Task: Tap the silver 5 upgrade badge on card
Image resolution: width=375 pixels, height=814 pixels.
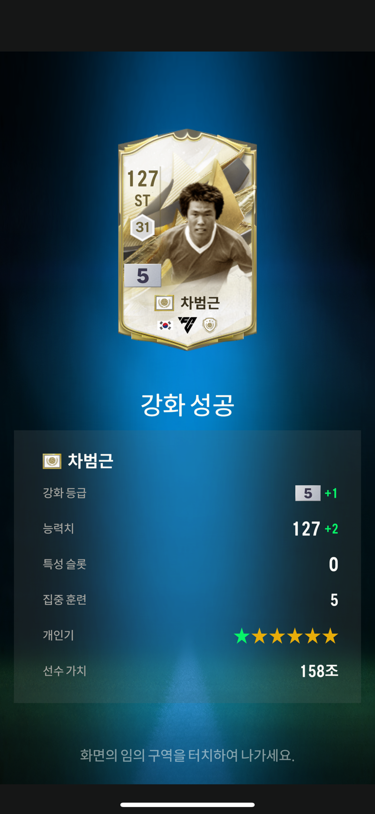Action: [x=142, y=276]
